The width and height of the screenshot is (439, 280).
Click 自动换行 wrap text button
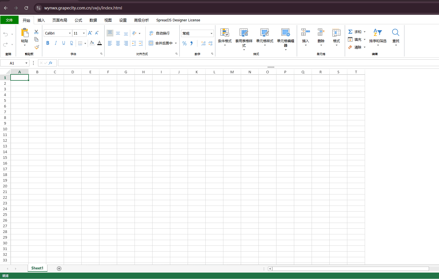(x=159, y=33)
